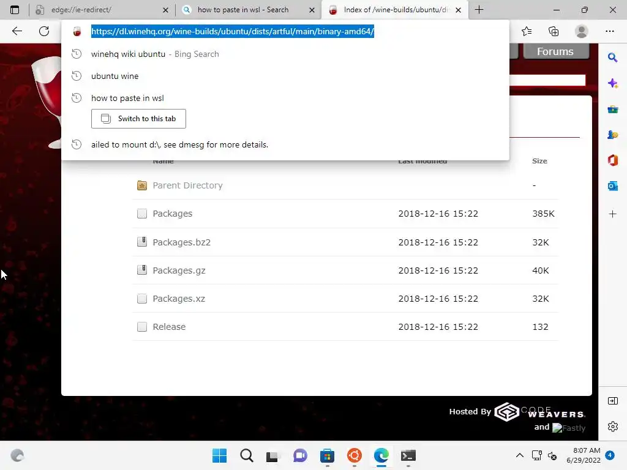Switch to how to paste in wsl tab

point(248,10)
